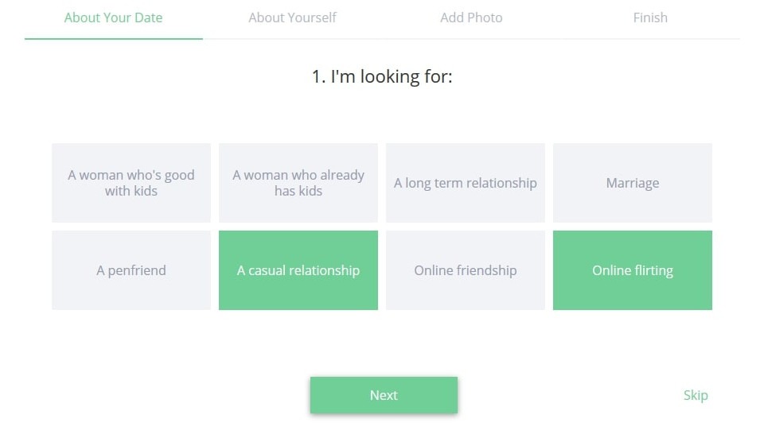Select the Online friendship option

[x=466, y=270]
